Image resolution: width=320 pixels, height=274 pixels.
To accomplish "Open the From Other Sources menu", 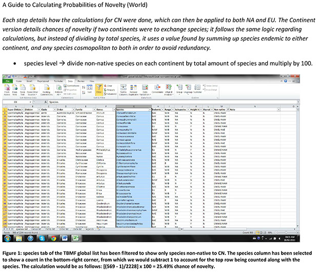I will point(32,90).
